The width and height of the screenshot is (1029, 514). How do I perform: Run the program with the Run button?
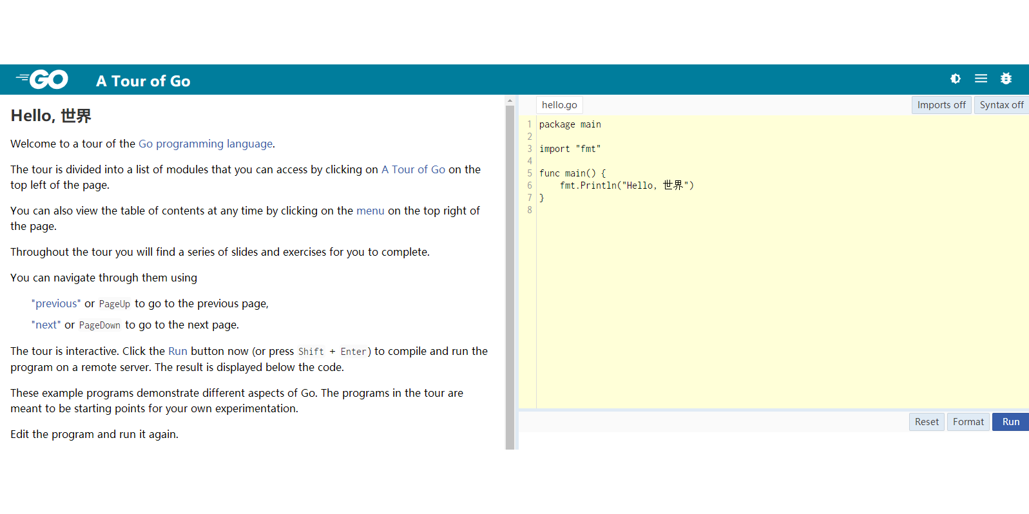click(1010, 422)
